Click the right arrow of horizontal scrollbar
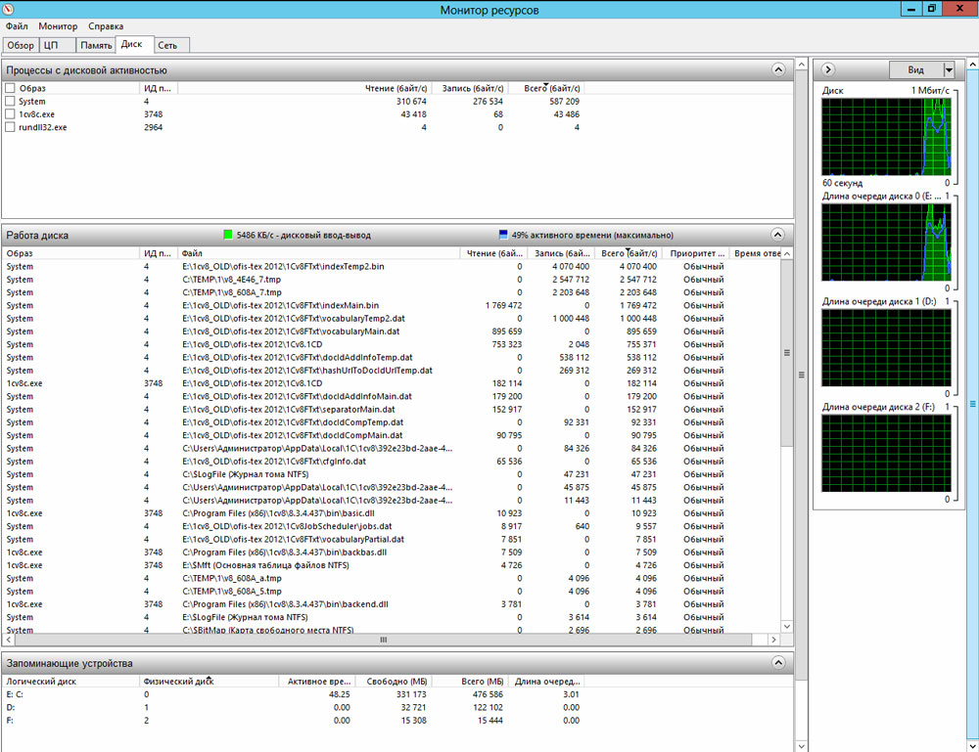 [x=772, y=640]
